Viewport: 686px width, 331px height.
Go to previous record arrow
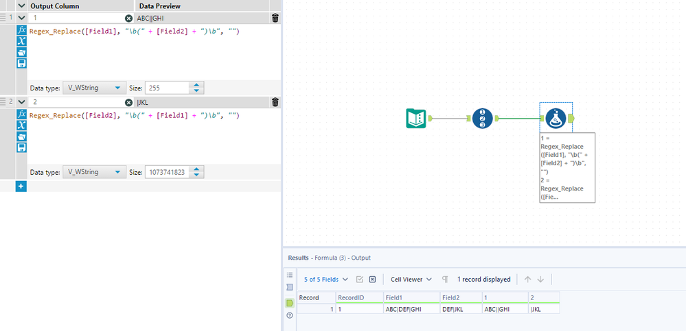click(527, 280)
